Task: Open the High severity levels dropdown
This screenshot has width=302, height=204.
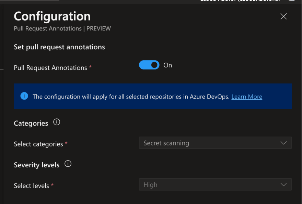Action: (215, 184)
